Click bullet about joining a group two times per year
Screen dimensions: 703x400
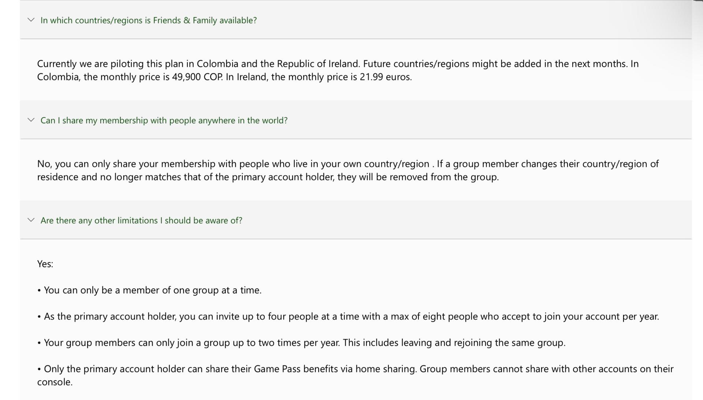point(301,343)
